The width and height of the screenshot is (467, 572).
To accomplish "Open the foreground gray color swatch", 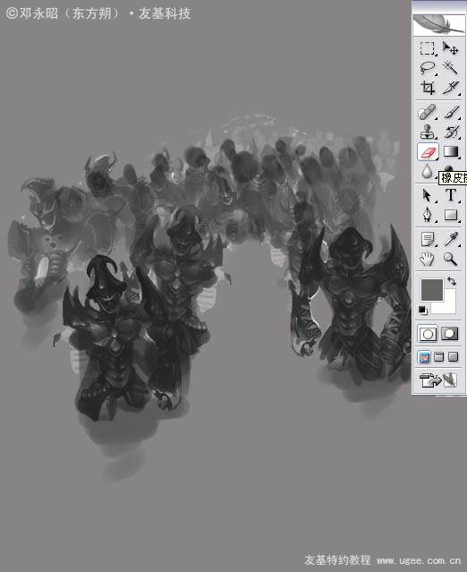I will (432, 290).
